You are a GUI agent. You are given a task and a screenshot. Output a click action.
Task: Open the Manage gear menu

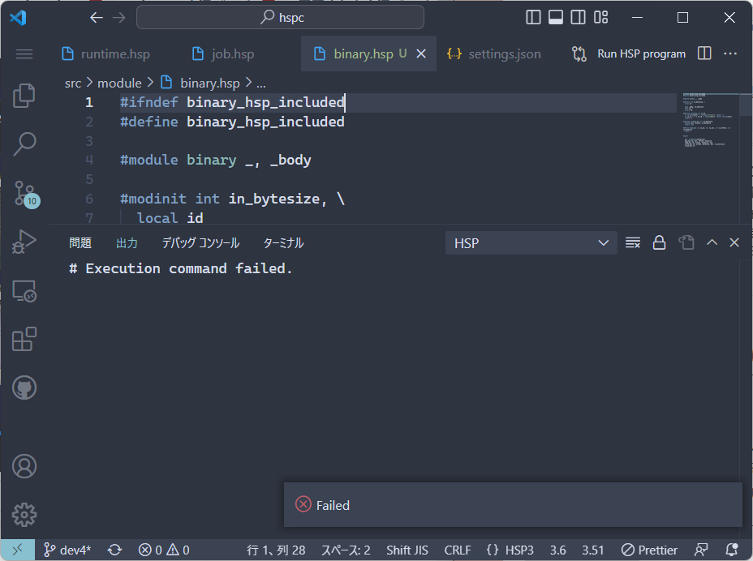pyautogui.click(x=24, y=515)
